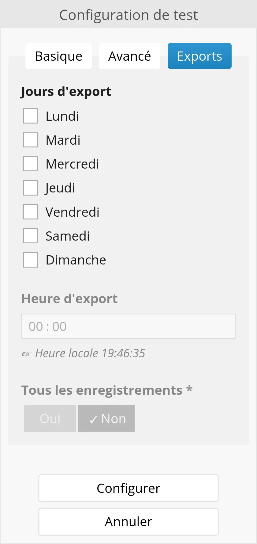This screenshot has height=544, width=257.
Task: Enable the Samedi export day
Action: click(x=31, y=236)
